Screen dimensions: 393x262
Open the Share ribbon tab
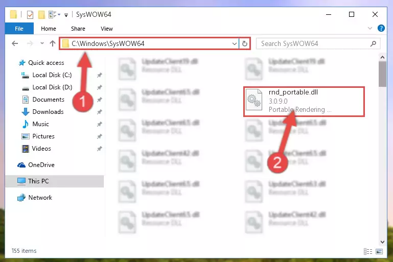(78, 29)
